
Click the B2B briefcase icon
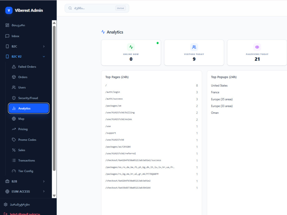point(7,181)
